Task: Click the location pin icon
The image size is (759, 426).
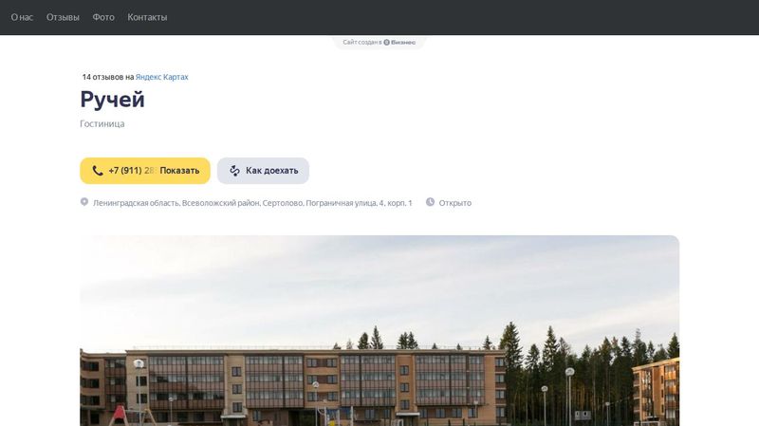Action: (84, 202)
